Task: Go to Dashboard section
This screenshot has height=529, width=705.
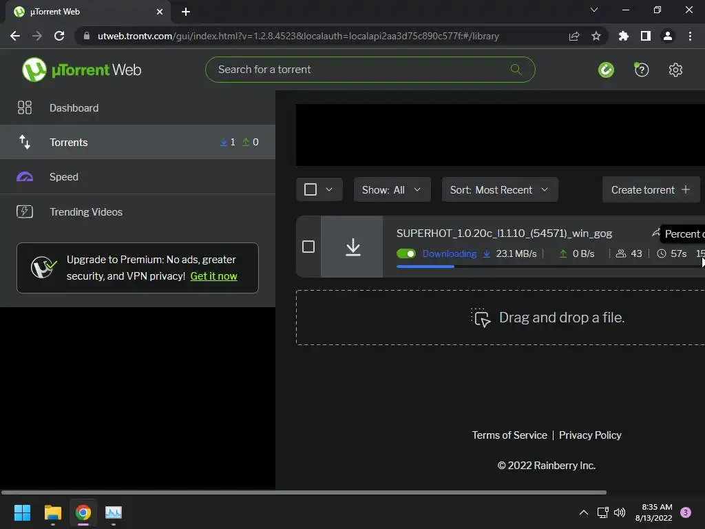Action: pyautogui.click(x=138, y=107)
